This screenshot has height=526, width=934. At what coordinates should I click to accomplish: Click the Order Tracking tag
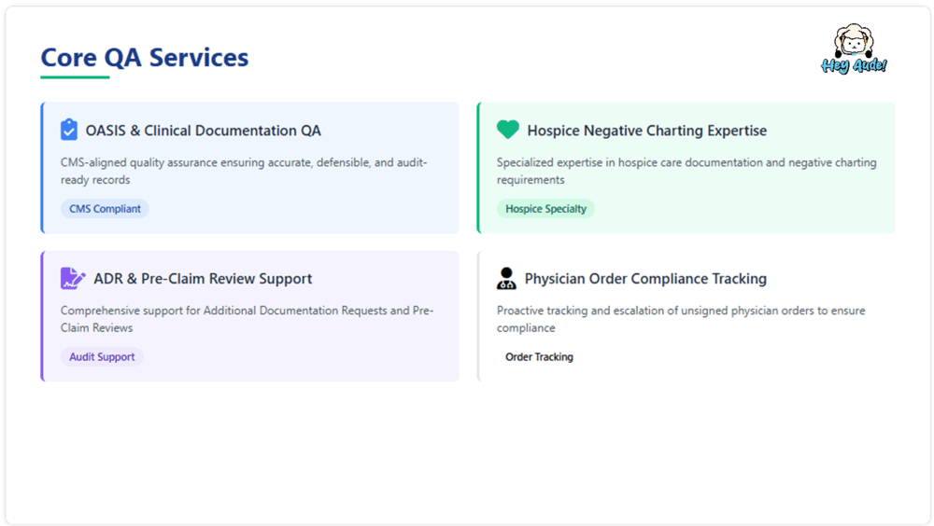[x=539, y=357]
